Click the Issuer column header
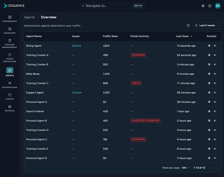The image size is (224, 177). [76, 36]
